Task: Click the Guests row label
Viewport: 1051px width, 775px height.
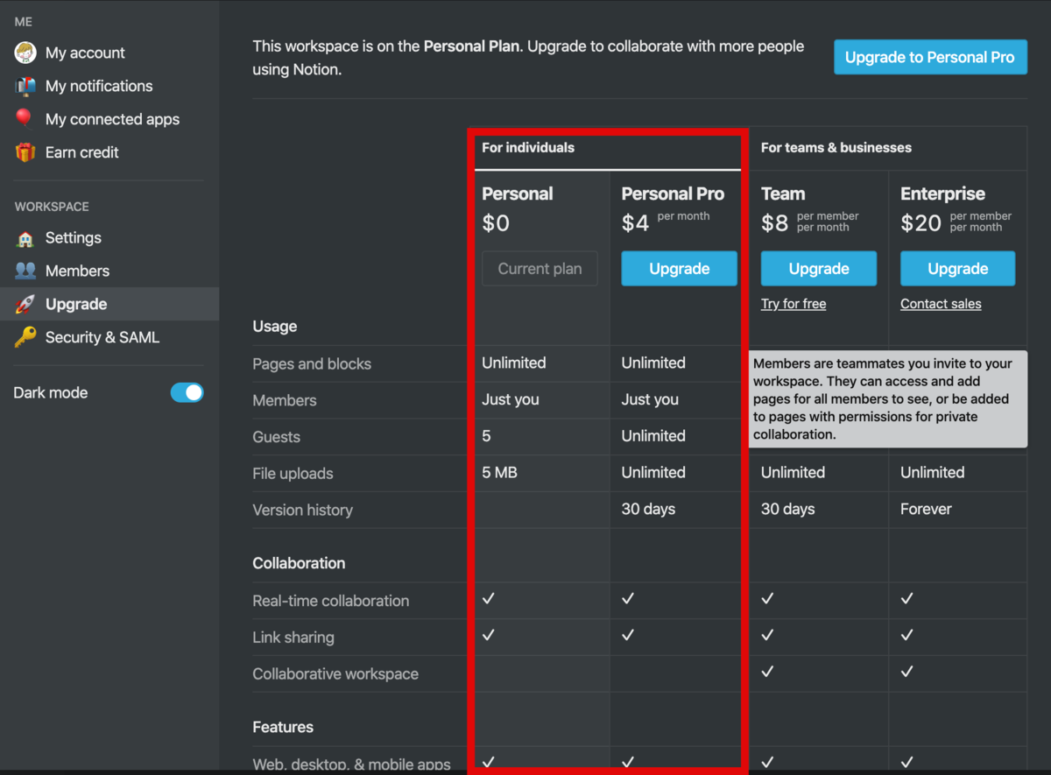Action: click(276, 437)
